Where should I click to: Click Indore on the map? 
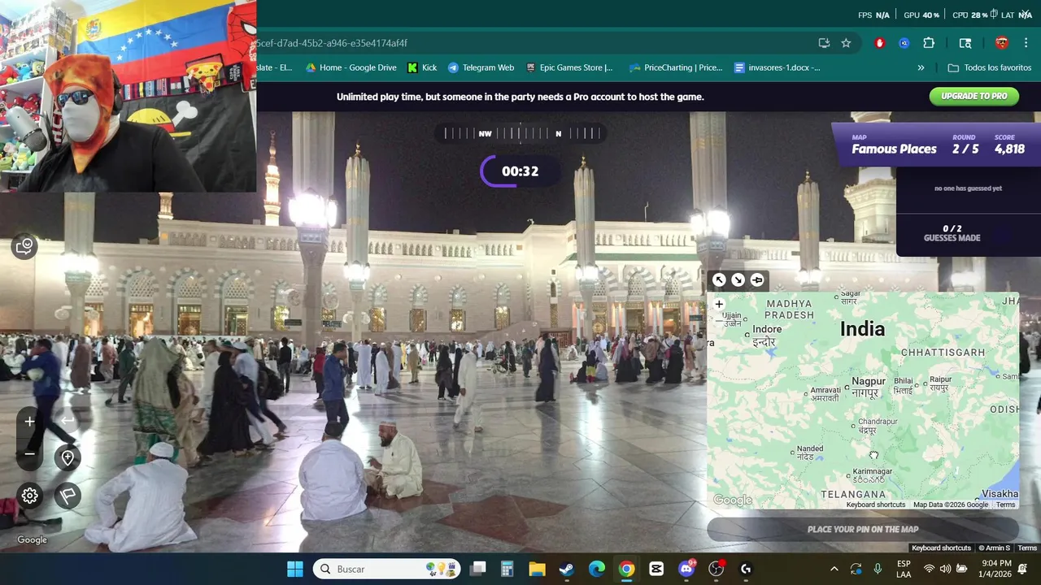pos(767,335)
